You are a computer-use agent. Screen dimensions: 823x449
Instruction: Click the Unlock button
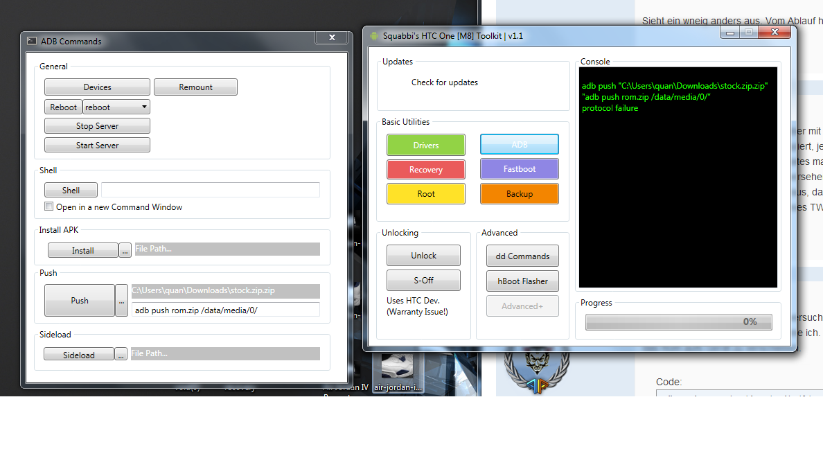click(423, 256)
